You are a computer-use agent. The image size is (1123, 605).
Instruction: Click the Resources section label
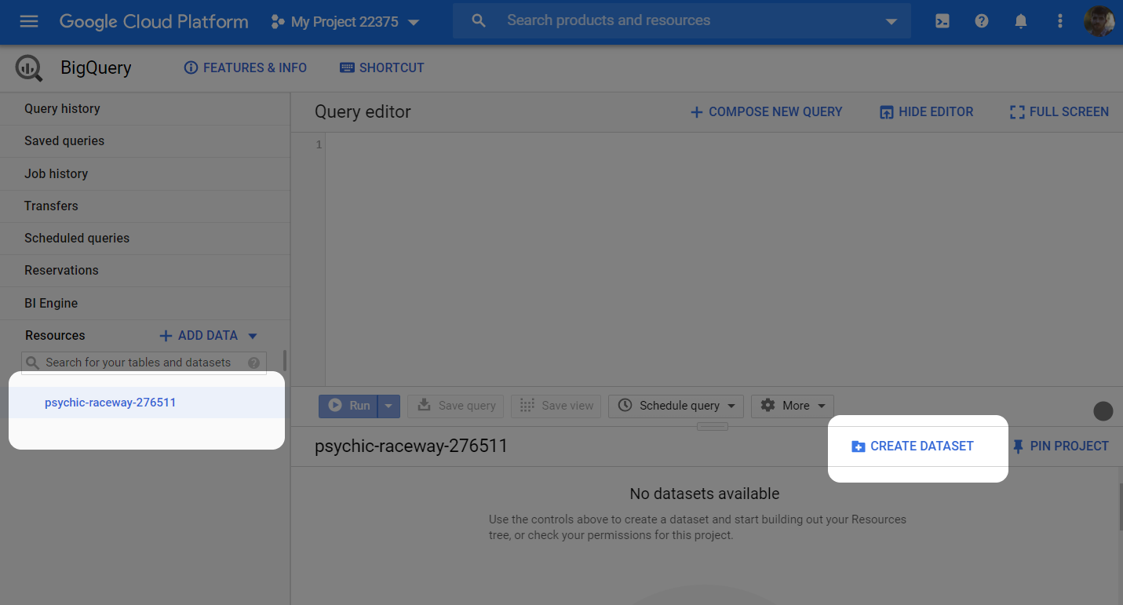(x=55, y=336)
